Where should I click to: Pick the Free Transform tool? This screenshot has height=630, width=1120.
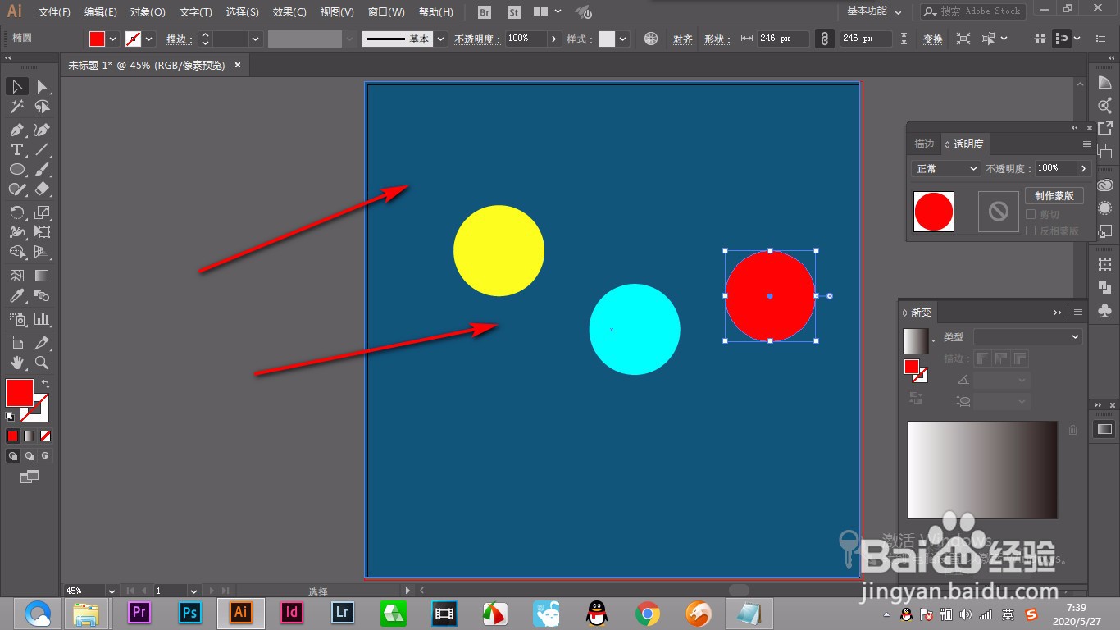pyautogui.click(x=42, y=231)
